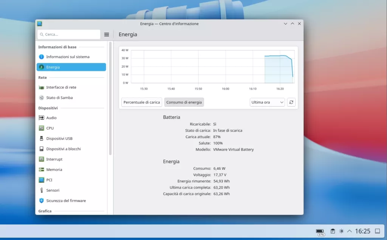387x240 pixels.
Task: Open the Ultima ora time range dropdown
Action: click(267, 102)
